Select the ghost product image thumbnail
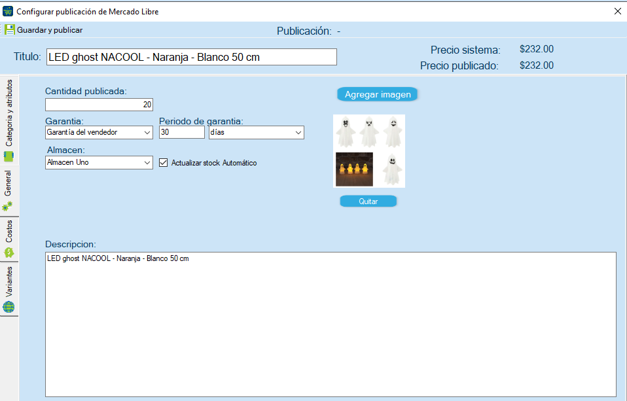Viewport: 627px width, 401px height. pyautogui.click(x=369, y=151)
